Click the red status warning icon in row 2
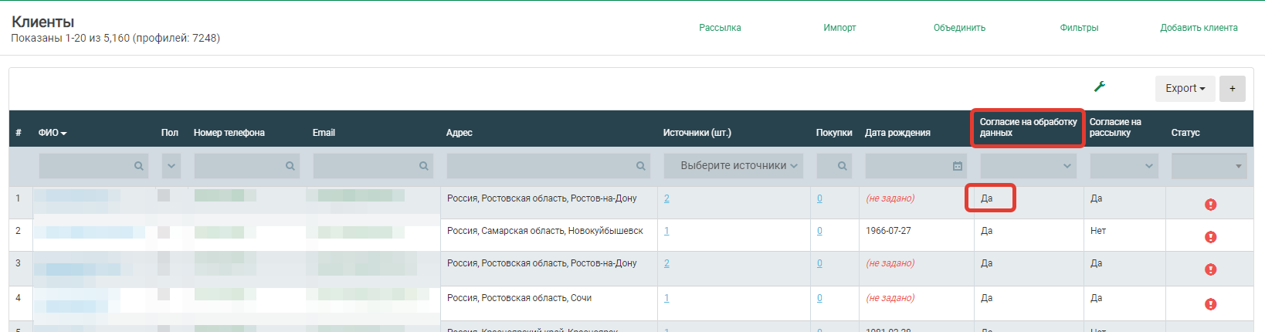The width and height of the screenshot is (1265, 332). (1210, 237)
